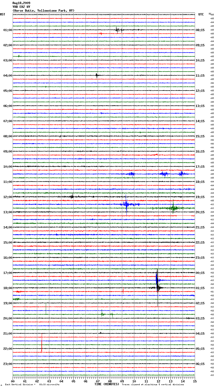This screenshot has width=215, height=388.
Task: Select the 02:00 MST time label
Action: pyautogui.click(x=8, y=45)
